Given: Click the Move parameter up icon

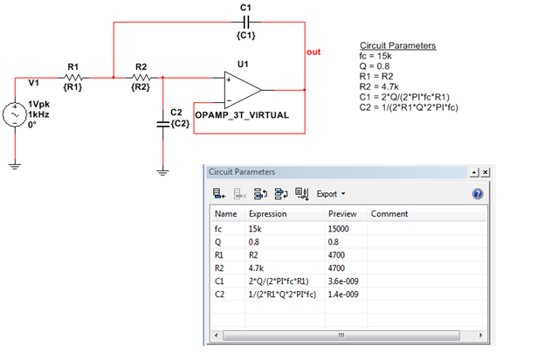Looking at the screenshot, I should pyautogui.click(x=260, y=194).
